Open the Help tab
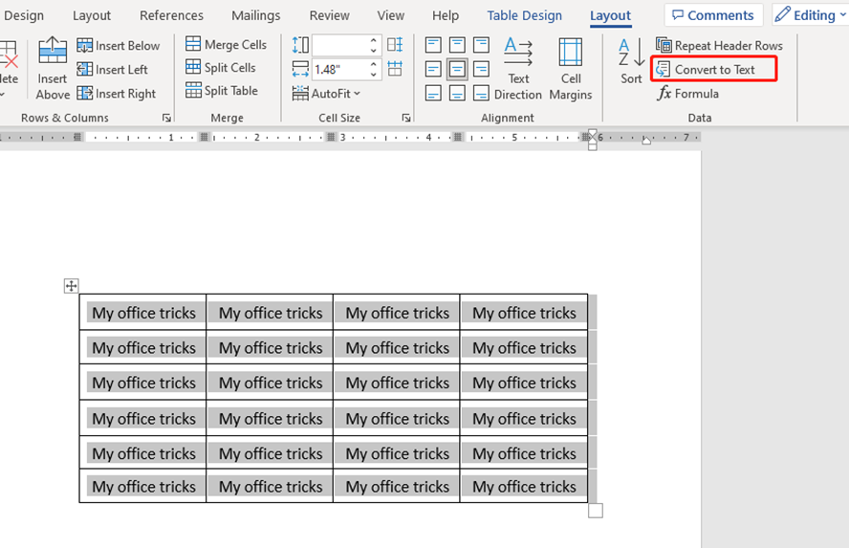 click(446, 15)
